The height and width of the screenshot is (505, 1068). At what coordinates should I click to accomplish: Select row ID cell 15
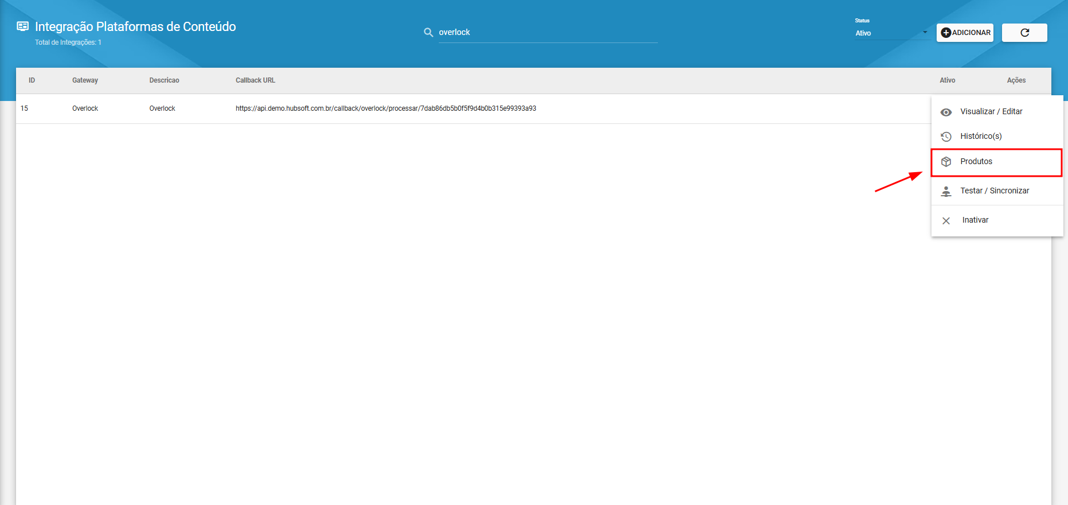(25, 108)
